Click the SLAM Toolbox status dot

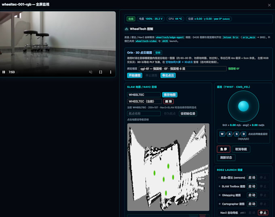click(220, 186)
